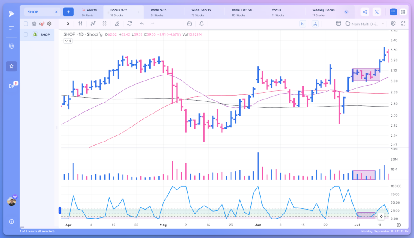Switch to the Wide Sep 13 tab
This screenshot has height=238, width=414.
pyautogui.click(x=201, y=12)
